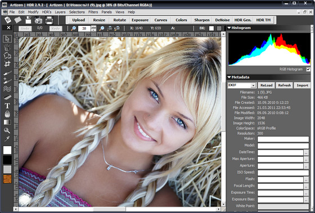The image size is (315, 213).
Task: Pick the Eyedropper tool
Action: pyautogui.click(x=7, y=138)
